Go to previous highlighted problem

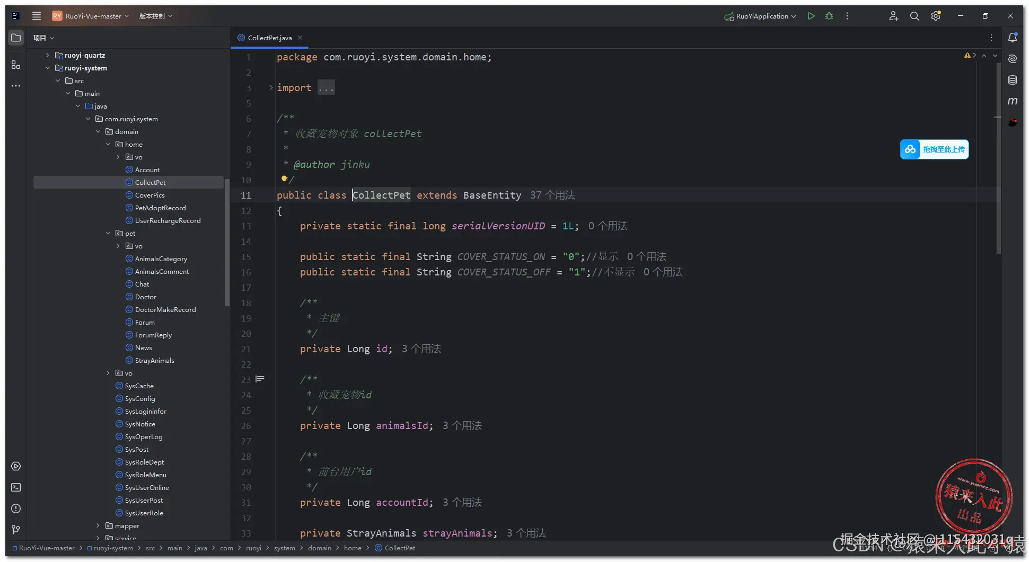[x=984, y=56]
